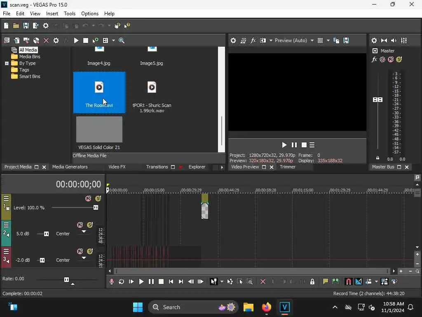Click Import Media icon in Project Media
The width and height of the screenshot is (422, 317).
click(7, 40)
